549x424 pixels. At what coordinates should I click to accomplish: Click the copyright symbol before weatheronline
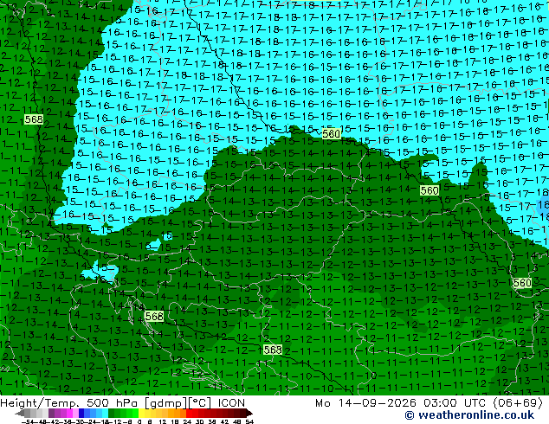[x=410, y=415]
